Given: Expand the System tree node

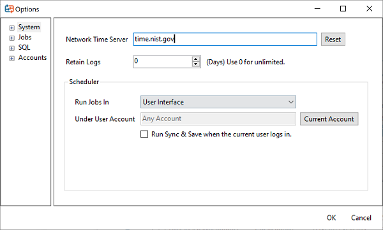Looking at the screenshot, I should [11, 28].
